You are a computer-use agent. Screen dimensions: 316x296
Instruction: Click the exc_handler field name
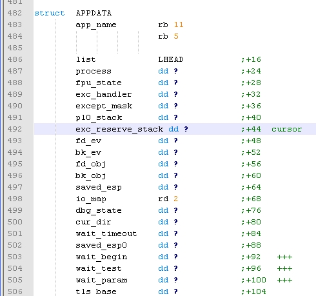(x=104, y=95)
